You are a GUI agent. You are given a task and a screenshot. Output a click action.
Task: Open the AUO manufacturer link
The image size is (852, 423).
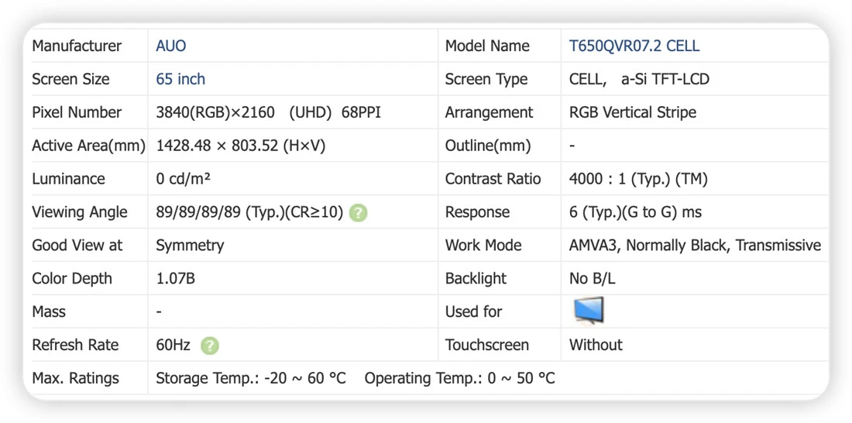click(x=170, y=46)
